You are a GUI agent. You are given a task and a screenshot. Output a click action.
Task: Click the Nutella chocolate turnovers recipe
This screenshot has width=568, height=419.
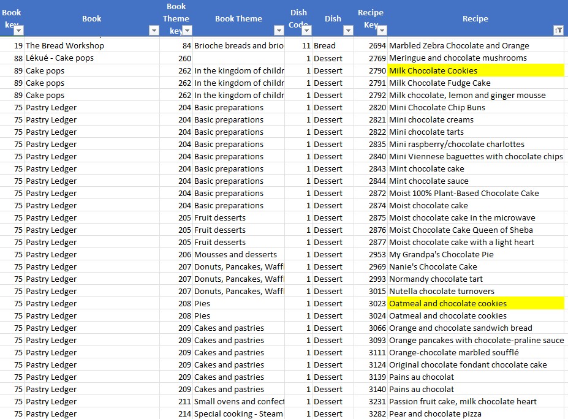click(441, 291)
